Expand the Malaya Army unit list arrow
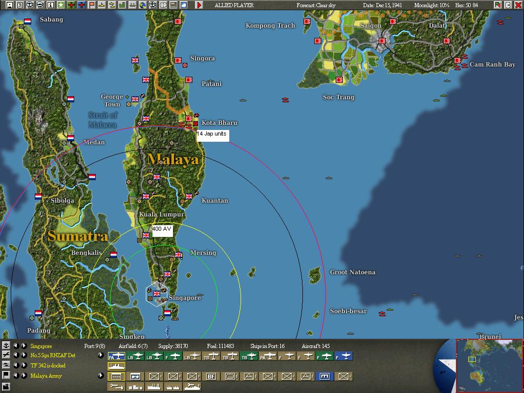524x393 pixels. 101,376
